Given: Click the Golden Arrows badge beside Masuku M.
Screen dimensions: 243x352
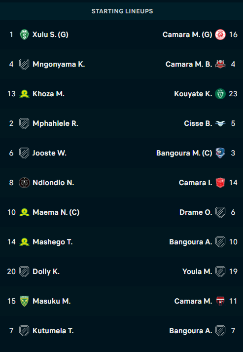Looking at the screenshot, I should click(24, 301).
